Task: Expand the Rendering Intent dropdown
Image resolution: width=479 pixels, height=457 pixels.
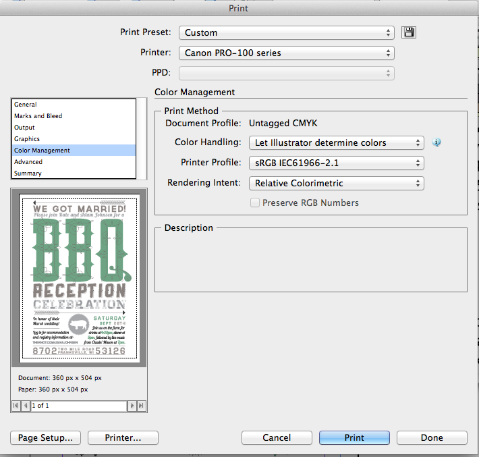Action: coord(335,183)
